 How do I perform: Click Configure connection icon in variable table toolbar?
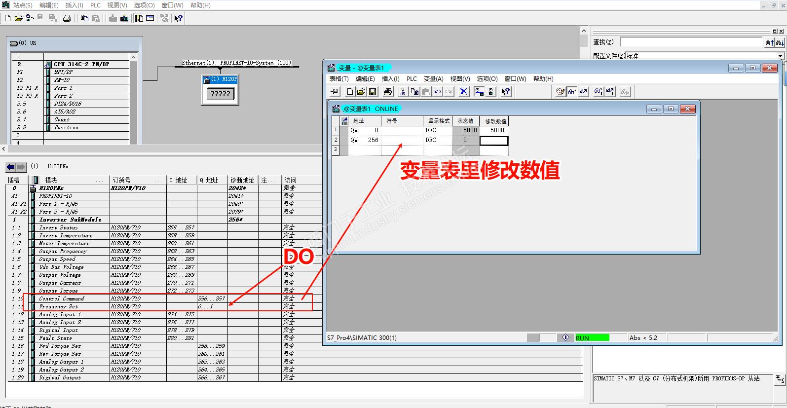[x=479, y=91]
